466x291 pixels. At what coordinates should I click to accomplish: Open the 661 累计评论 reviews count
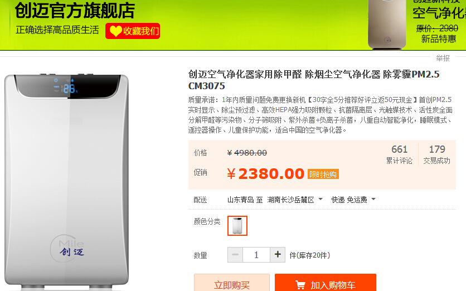pos(399,154)
